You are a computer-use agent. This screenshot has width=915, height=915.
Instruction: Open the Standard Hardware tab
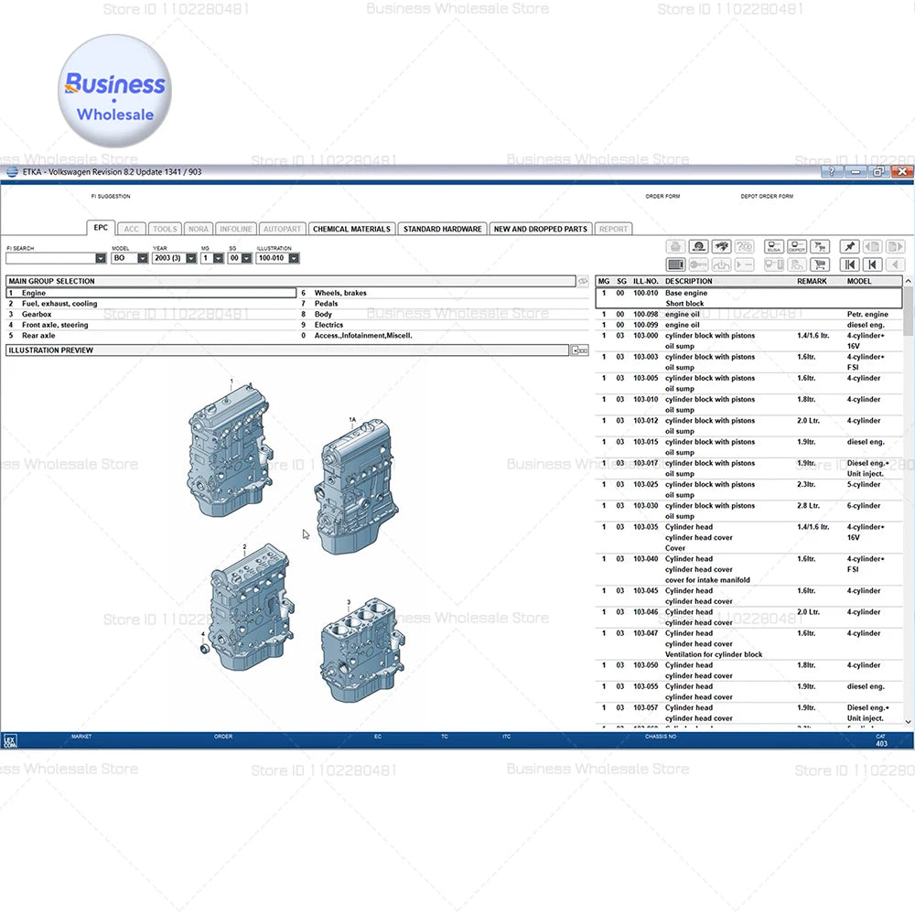442,229
